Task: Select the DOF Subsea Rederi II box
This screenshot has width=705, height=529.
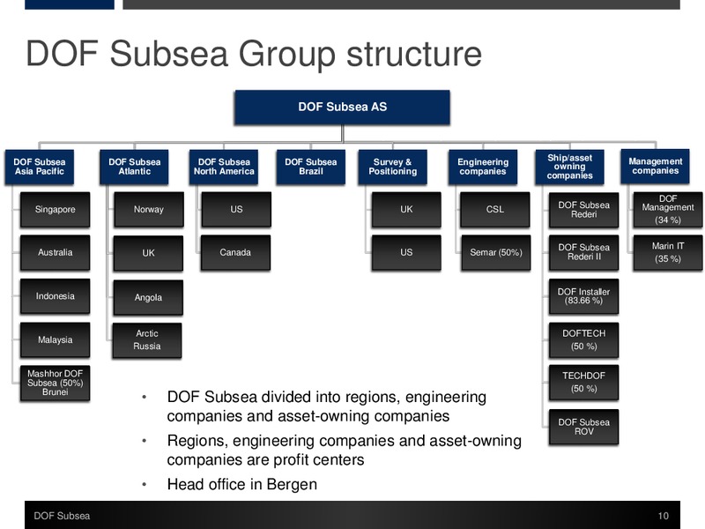Action: point(584,252)
